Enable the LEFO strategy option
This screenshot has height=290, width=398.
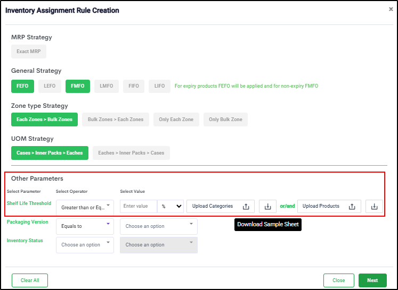[x=50, y=86]
